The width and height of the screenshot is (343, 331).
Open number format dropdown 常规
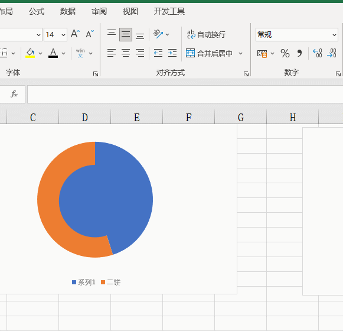[x=297, y=35]
